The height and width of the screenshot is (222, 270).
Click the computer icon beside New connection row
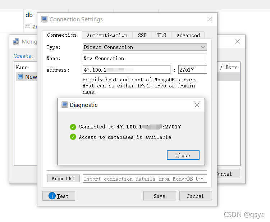pos(20,77)
